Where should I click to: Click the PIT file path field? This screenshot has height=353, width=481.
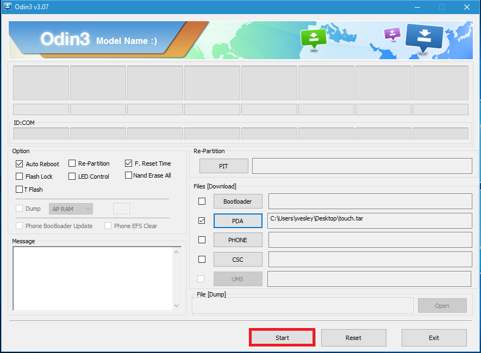coord(362,166)
